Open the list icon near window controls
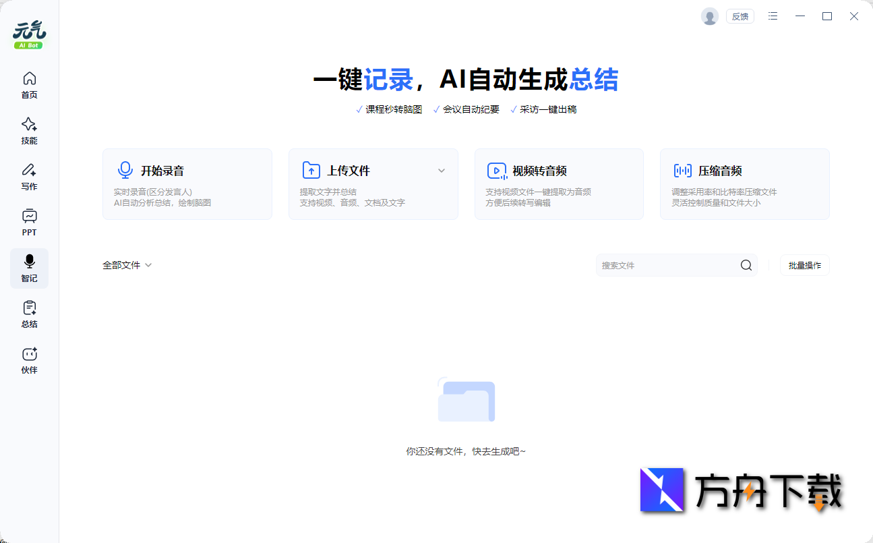873x543 pixels. click(x=773, y=16)
